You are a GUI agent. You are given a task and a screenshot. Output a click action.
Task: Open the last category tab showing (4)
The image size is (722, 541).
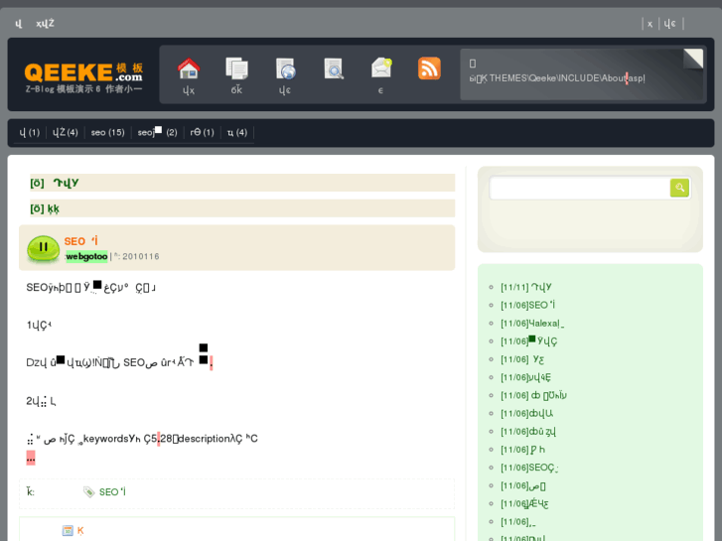click(236, 133)
